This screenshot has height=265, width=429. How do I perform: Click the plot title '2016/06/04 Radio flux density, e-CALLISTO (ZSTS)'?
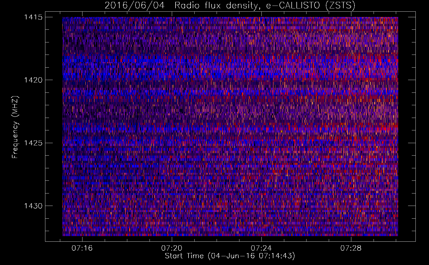230,6
